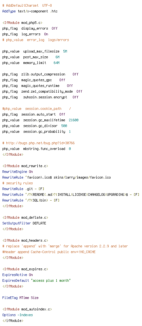Image resolution: width=142 pixels, height=326 pixels.
Task: Click the memory_limit value 64M
Action: coord(56,63)
